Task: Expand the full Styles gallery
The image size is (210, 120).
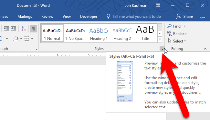Action: click(160, 40)
